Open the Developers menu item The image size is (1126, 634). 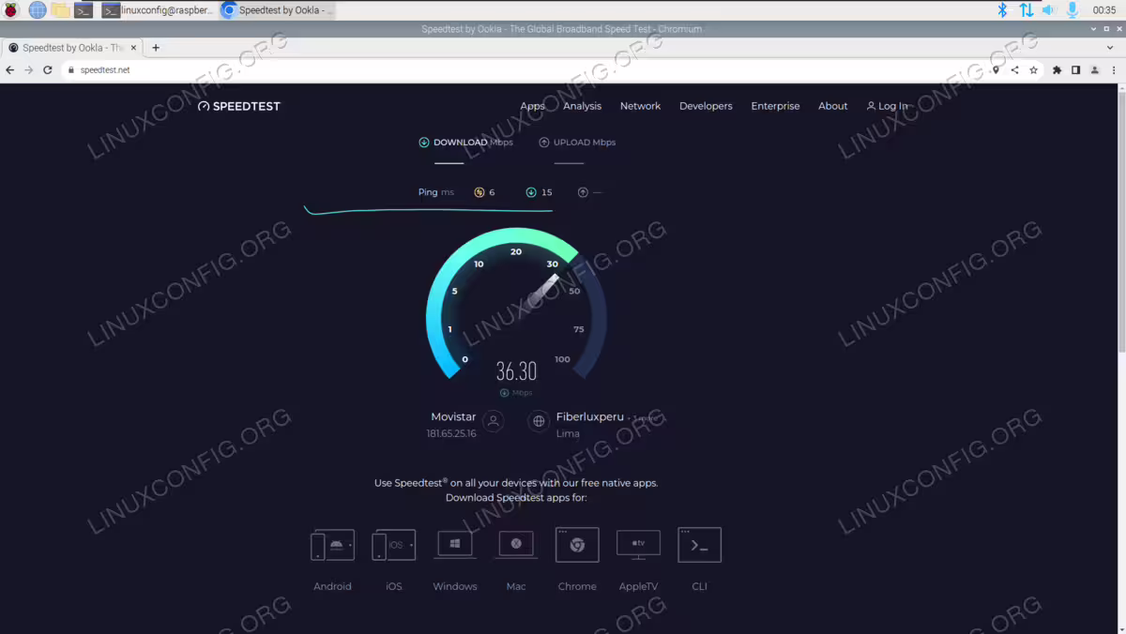click(706, 106)
